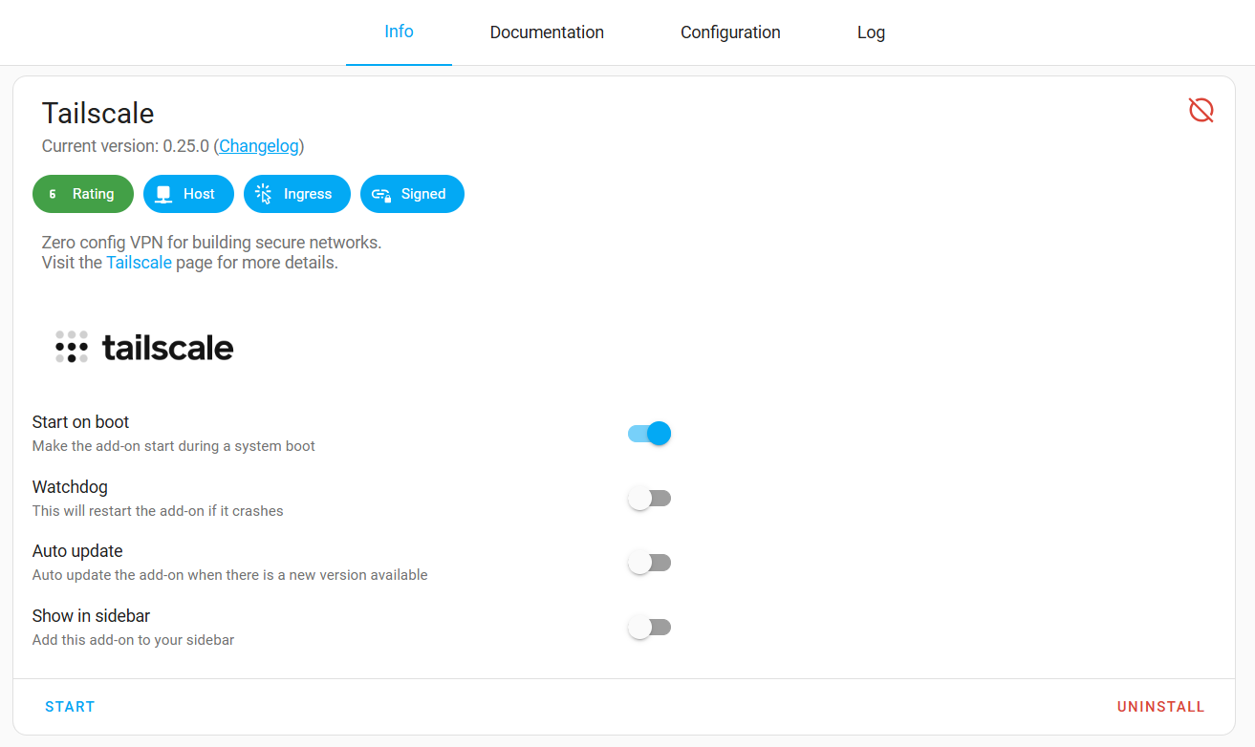The width and height of the screenshot is (1255, 747).
Task: Turn on the Auto update switch
Action: (650, 563)
